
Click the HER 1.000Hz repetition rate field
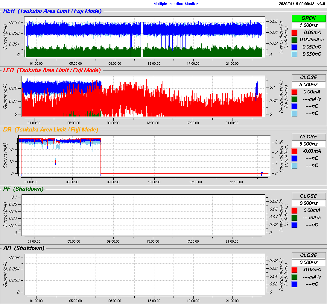click(x=308, y=25)
